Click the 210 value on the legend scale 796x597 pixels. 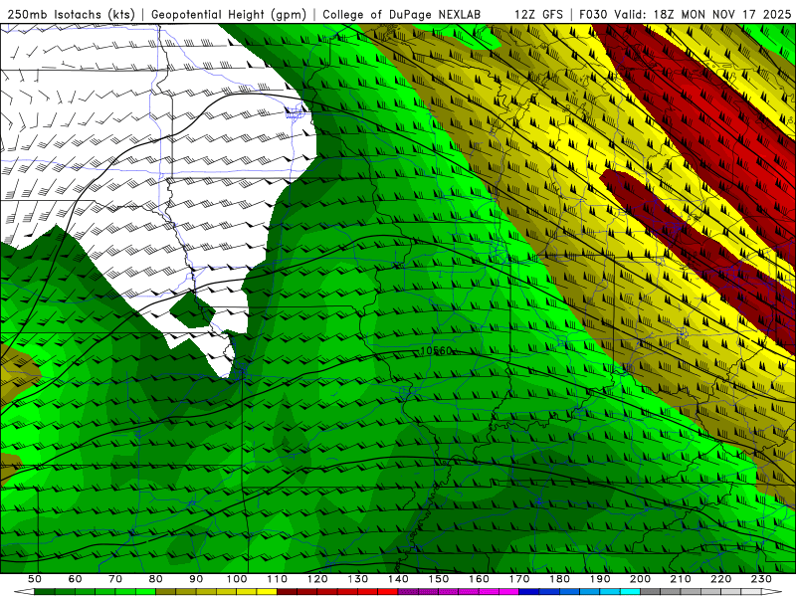click(x=682, y=579)
